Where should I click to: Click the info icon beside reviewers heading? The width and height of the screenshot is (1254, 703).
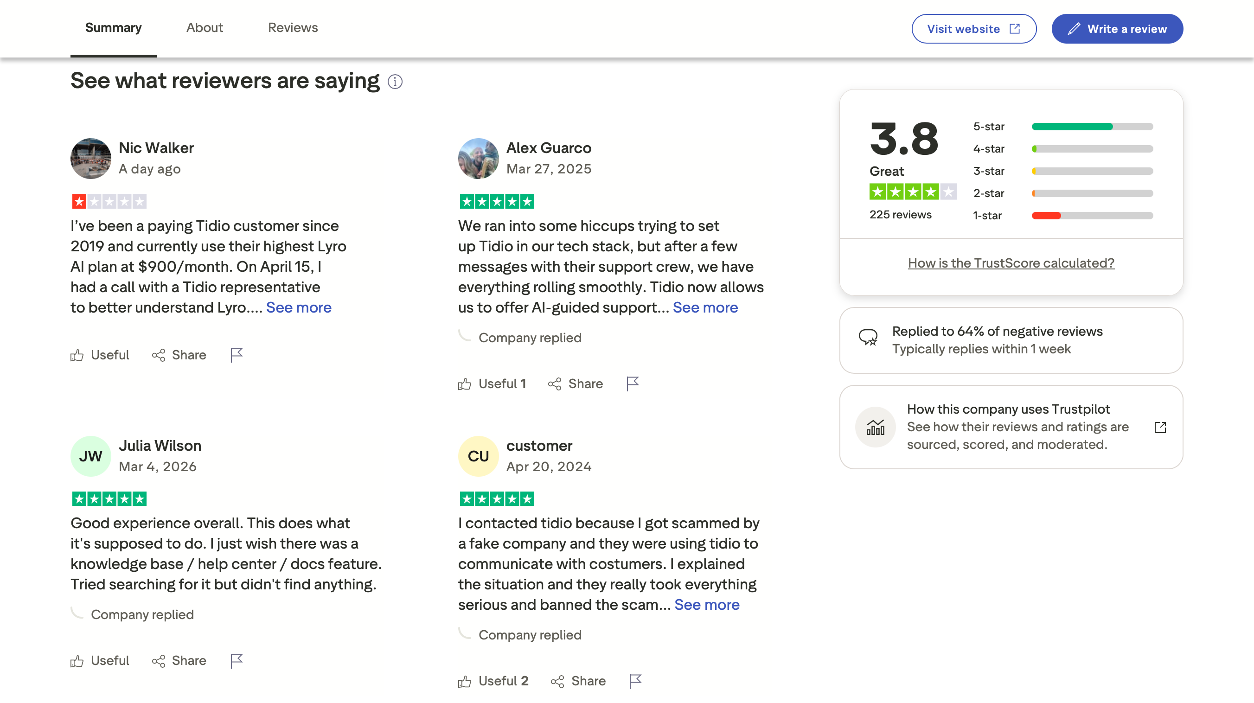click(x=395, y=82)
